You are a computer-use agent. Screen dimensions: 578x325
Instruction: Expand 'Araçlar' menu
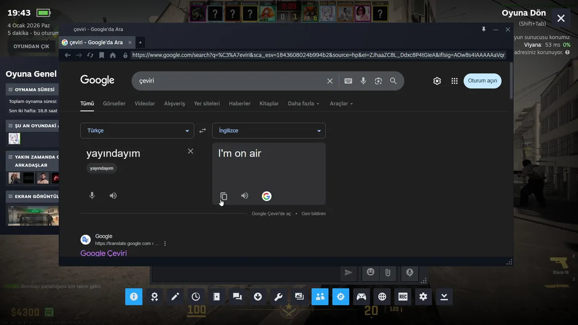tap(341, 103)
